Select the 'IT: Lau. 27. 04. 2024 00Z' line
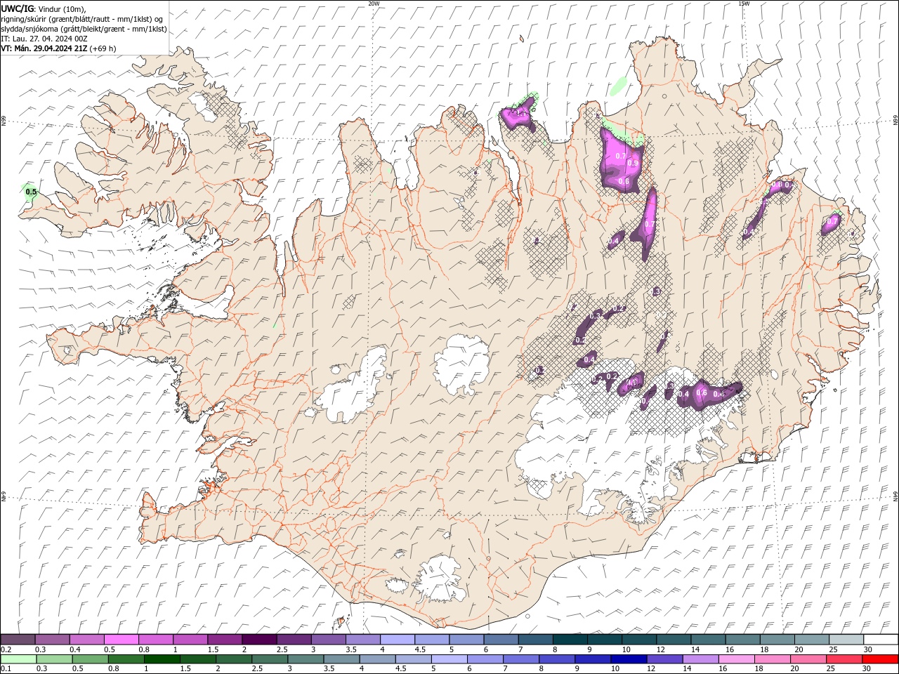 coord(44,39)
